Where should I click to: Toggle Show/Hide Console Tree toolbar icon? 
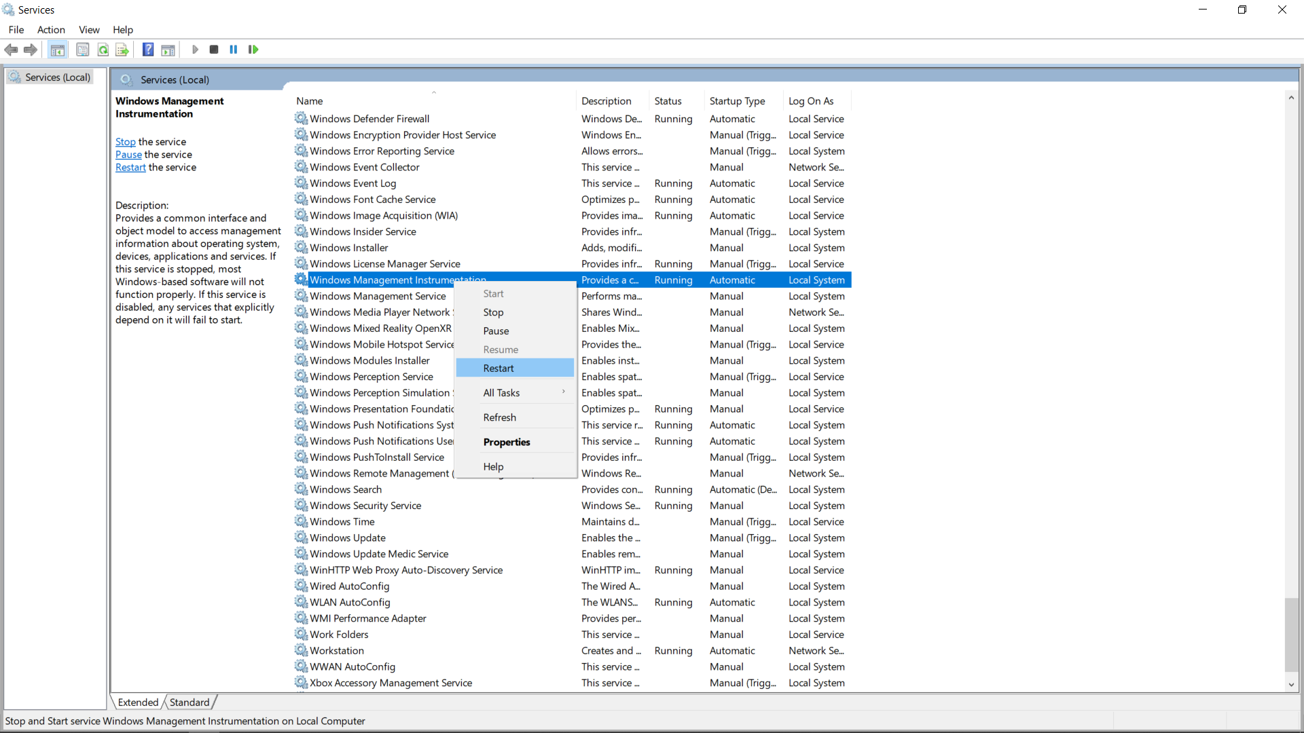pyautogui.click(x=58, y=50)
